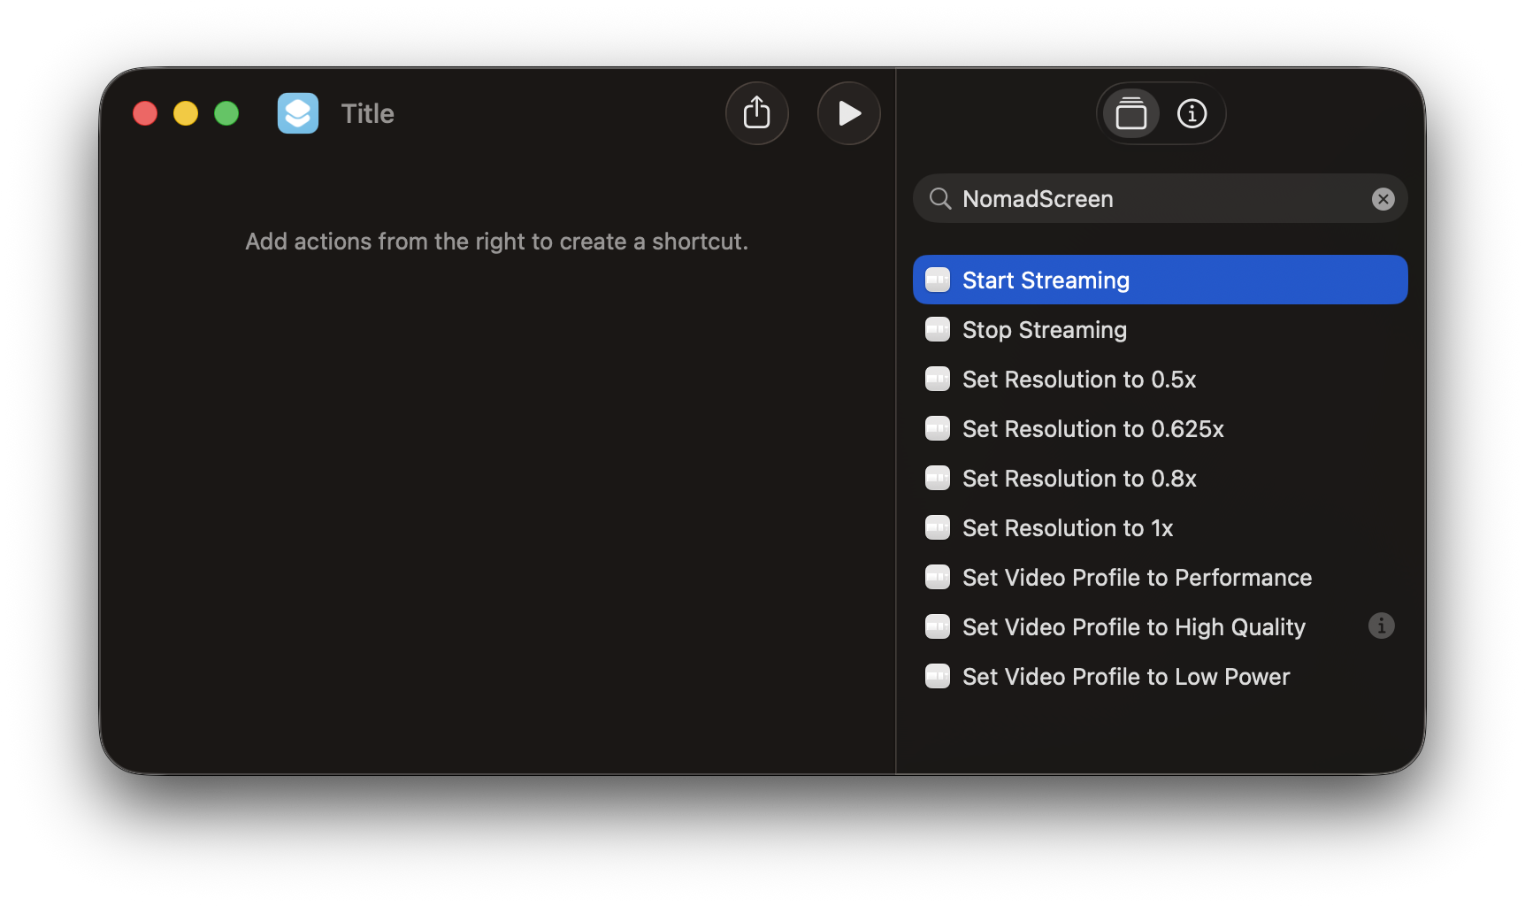Click app icon beside Set Resolution to 1x
1525x906 pixels.
(938, 527)
